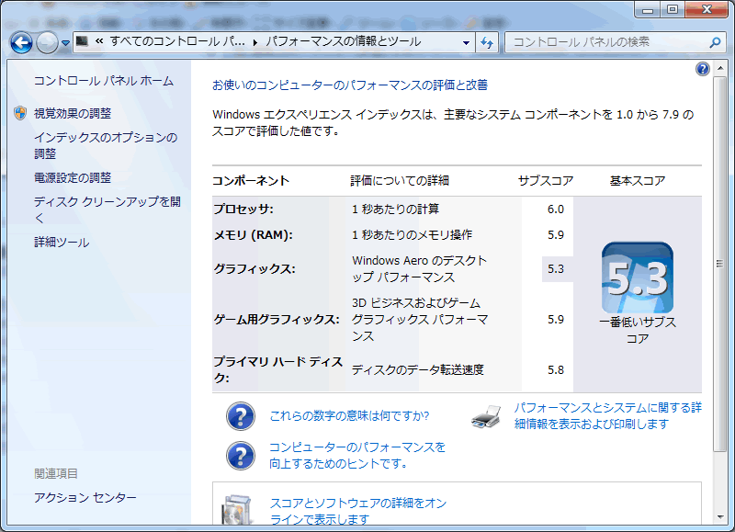Viewport: 735px width, 532px height.
Task: Click the サブスコア column header
Action: coord(546,181)
